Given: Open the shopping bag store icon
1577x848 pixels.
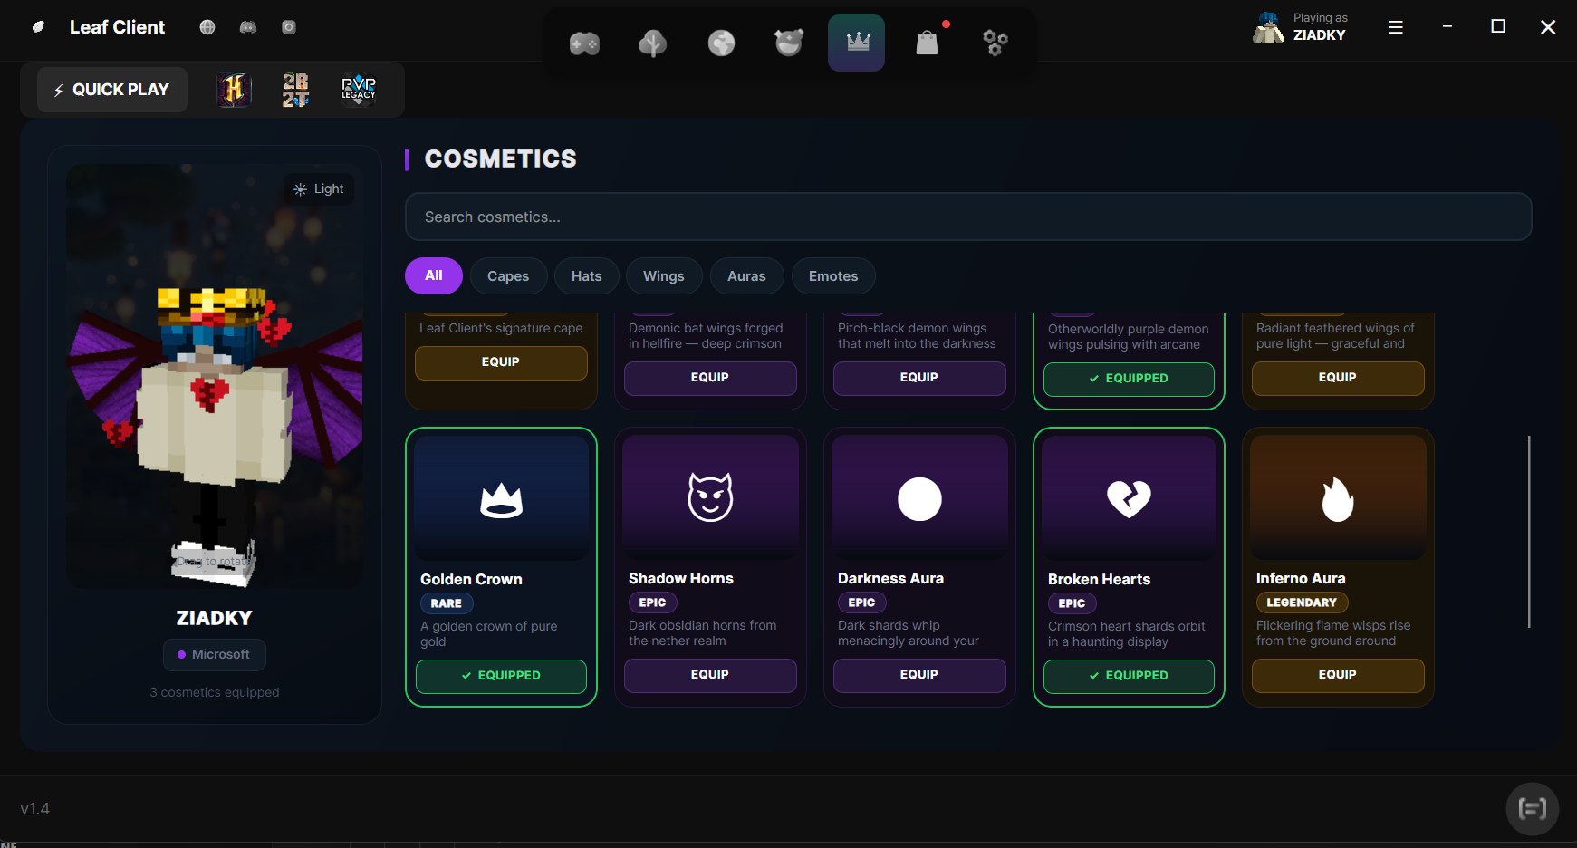Looking at the screenshot, I should 927,43.
